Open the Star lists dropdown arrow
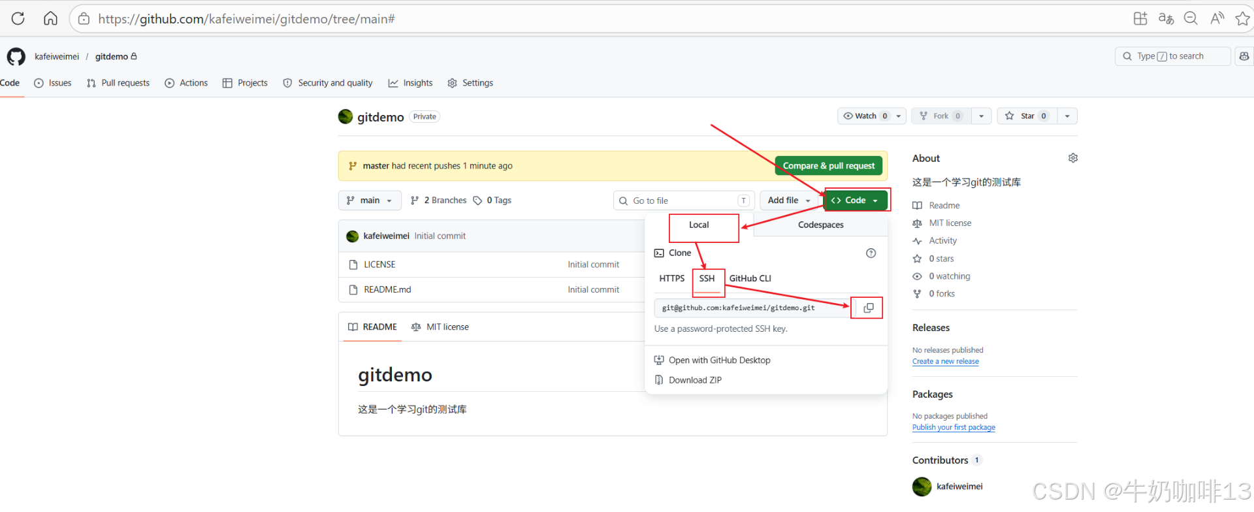The height and width of the screenshot is (512, 1254). coord(1067,116)
